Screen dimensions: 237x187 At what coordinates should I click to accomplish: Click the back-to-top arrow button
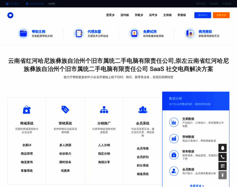tap(222, 175)
